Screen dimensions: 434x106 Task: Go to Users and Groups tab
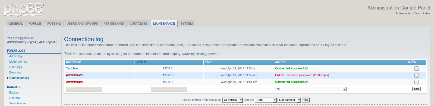click(82, 24)
